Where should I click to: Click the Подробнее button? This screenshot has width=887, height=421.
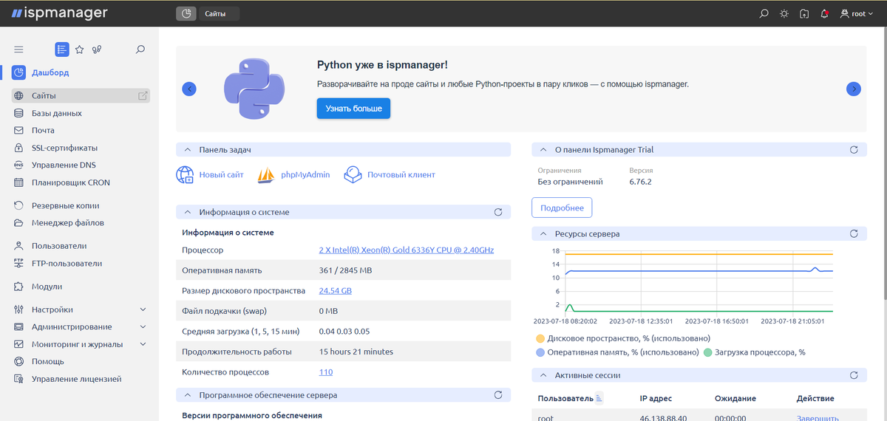562,208
